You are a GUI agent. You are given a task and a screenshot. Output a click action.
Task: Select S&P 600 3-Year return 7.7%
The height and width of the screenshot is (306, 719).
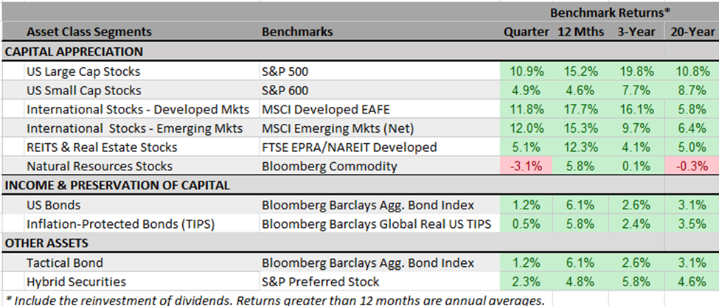pyautogui.click(x=637, y=91)
